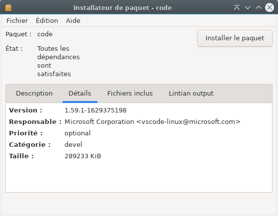Click the version number 1.59.1-1629375198
Screen dimensions: 278x216
point(95,110)
